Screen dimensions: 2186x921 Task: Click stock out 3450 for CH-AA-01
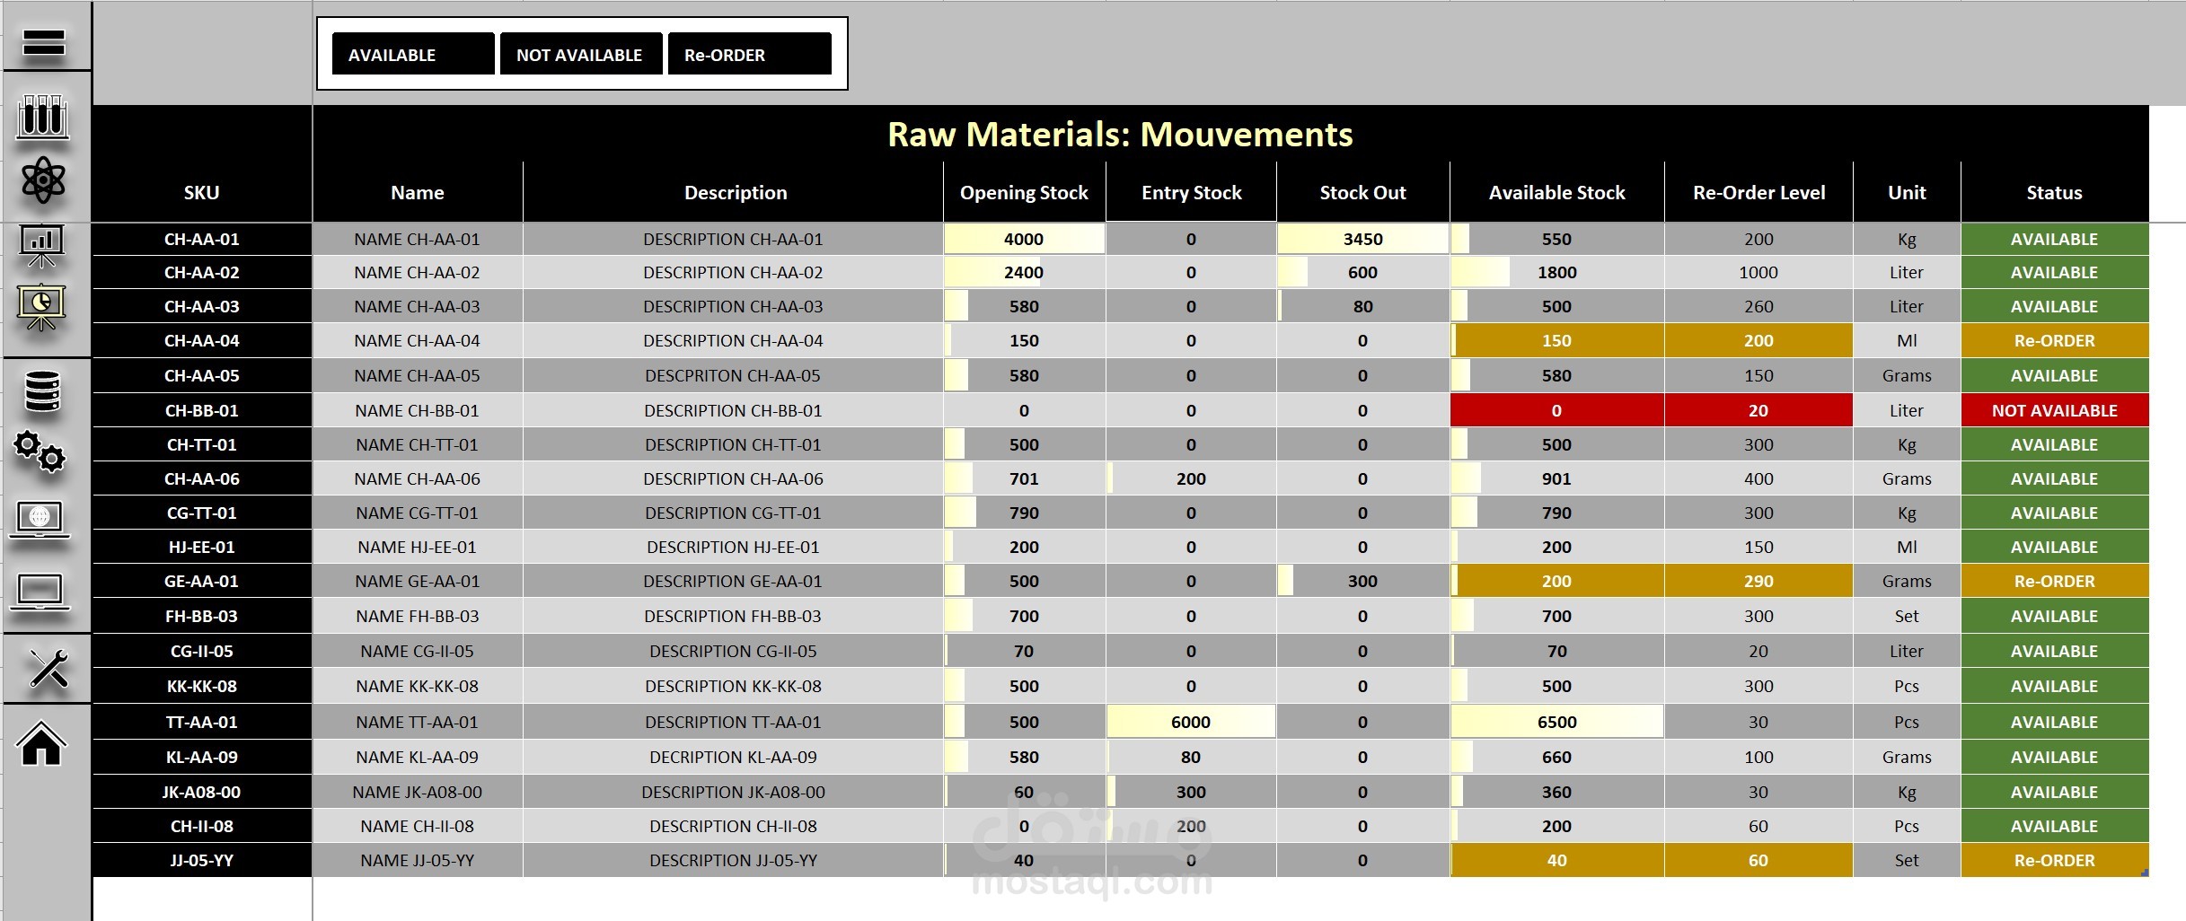1362,239
